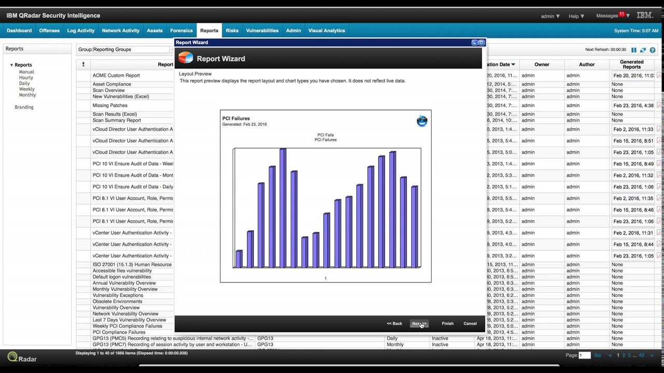The width and height of the screenshot is (664, 373).
Task: Sort by the Owner column header
Action: [x=542, y=64]
